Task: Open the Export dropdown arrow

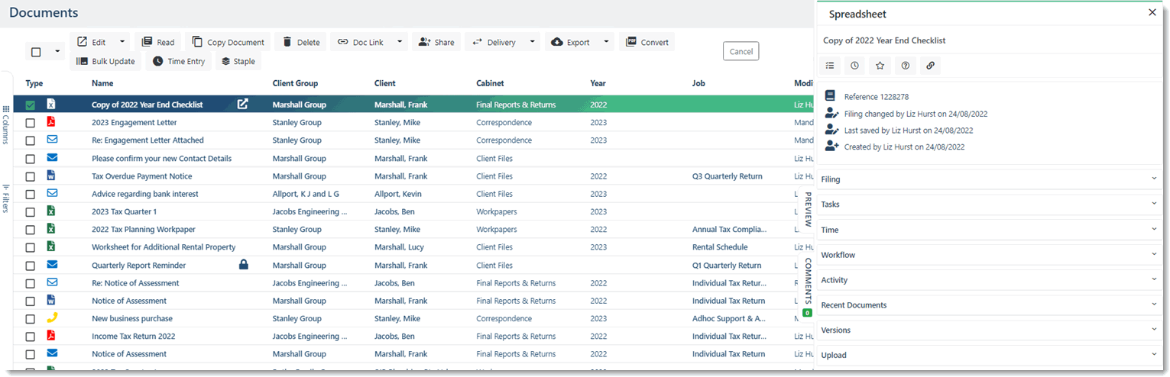Action: [x=606, y=42]
